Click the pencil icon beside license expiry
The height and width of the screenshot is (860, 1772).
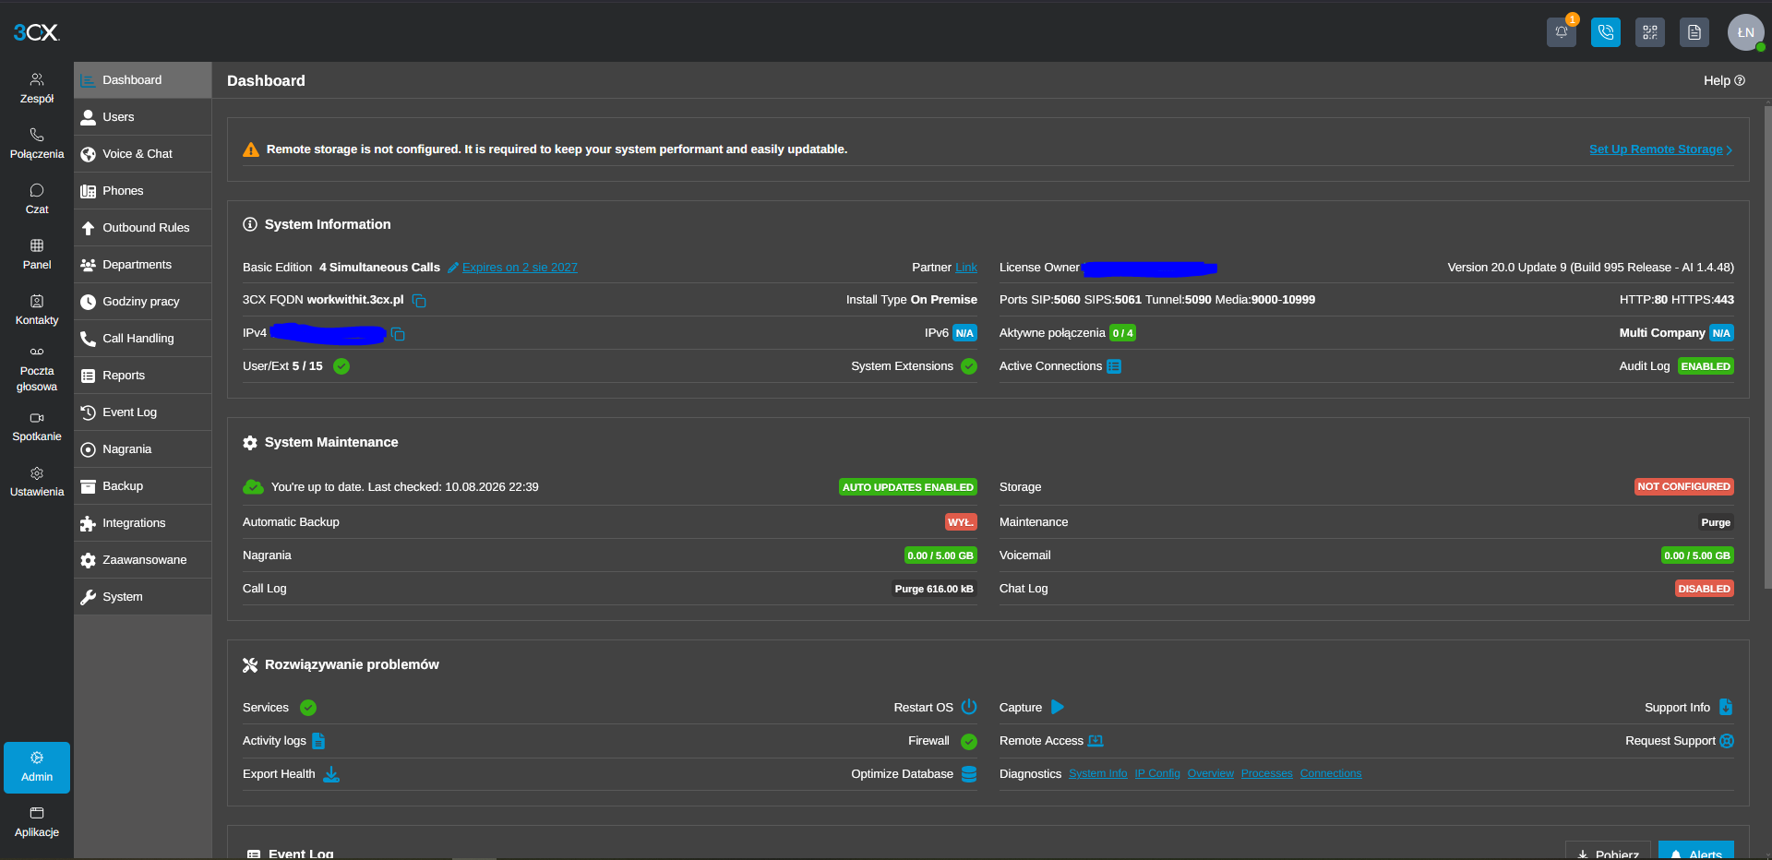point(453,268)
